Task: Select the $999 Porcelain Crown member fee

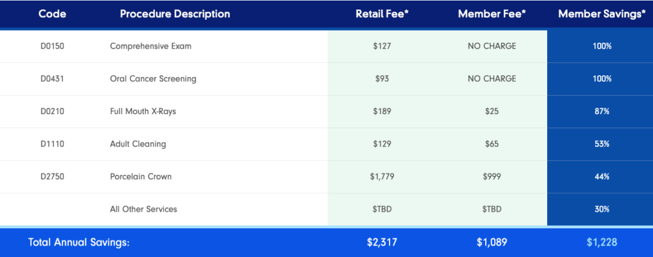Action: pyautogui.click(x=492, y=177)
